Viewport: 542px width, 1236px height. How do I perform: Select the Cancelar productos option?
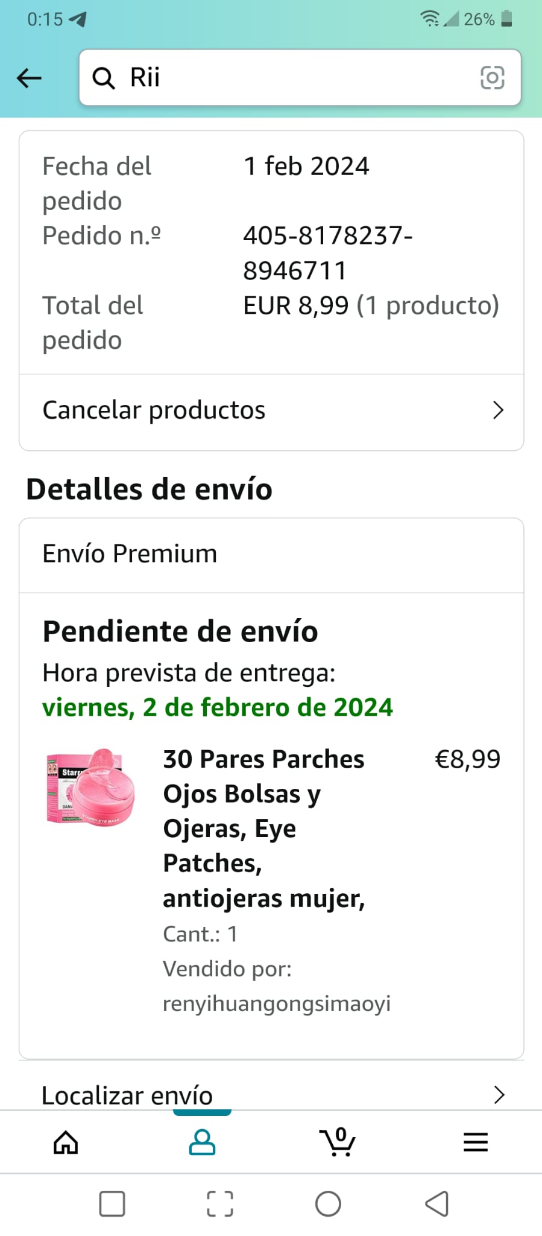[x=154, y=410]
